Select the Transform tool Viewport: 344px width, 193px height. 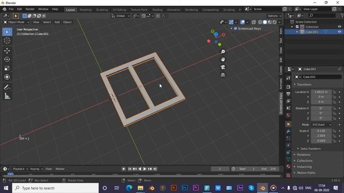coord(7,77)
